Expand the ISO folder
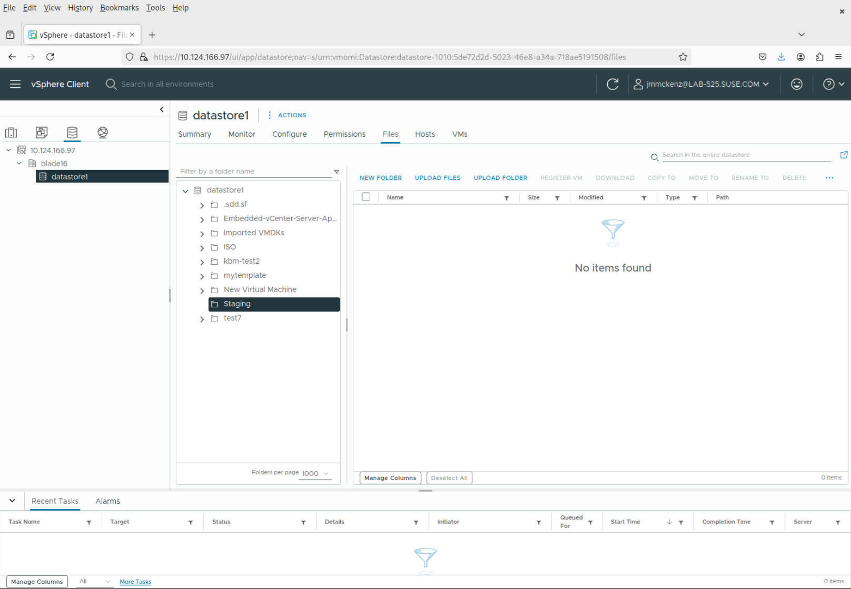Viewport: 851px width, 589px height. click(202, 248)
